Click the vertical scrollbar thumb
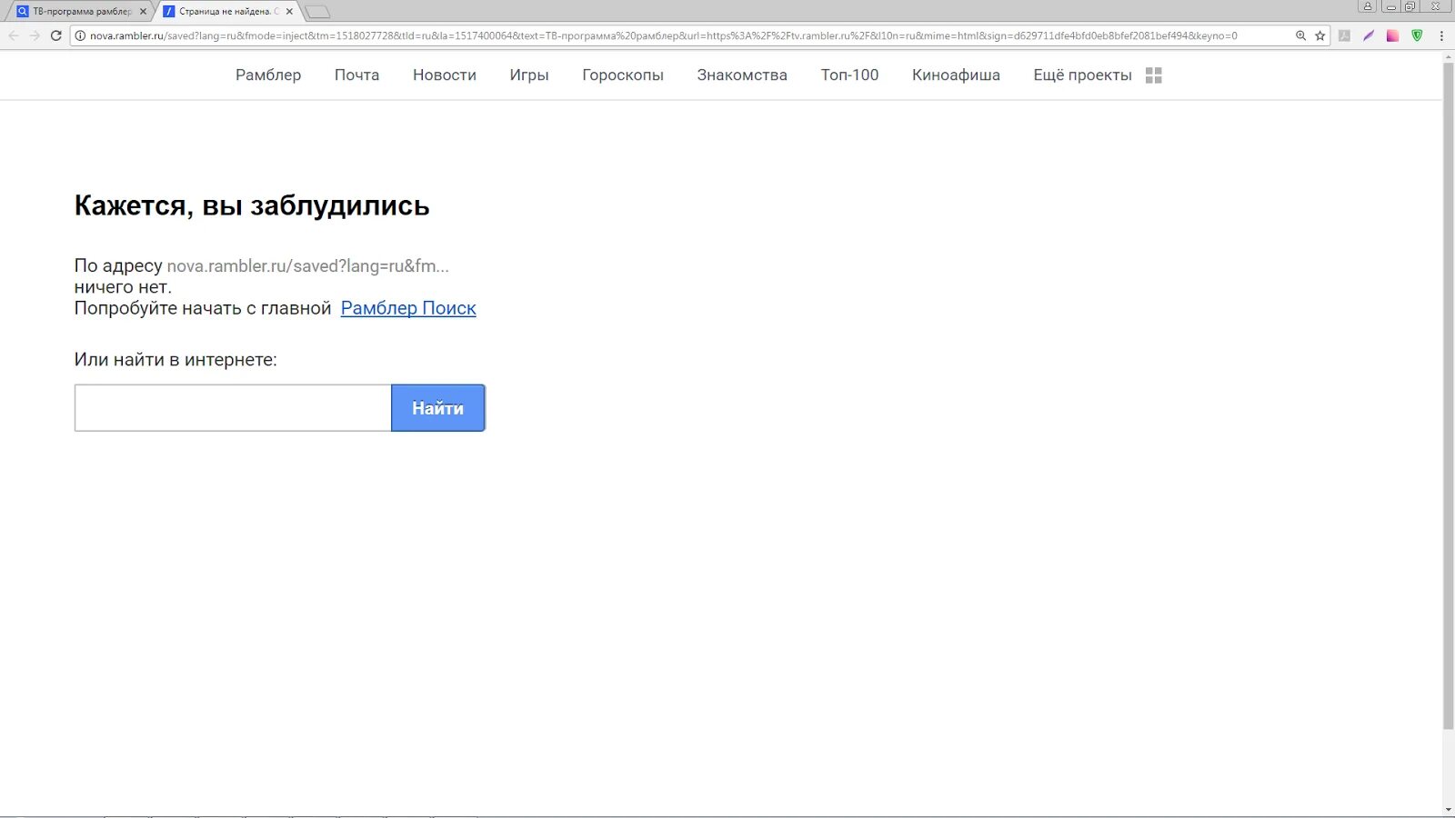The width and height of the screenshot is (1455, 818). coord(1448,395)
